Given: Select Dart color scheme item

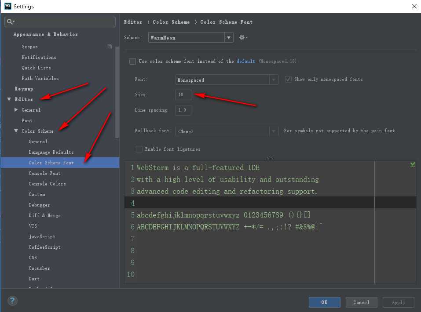Looking at the screenshot, I should coord(34,279).
